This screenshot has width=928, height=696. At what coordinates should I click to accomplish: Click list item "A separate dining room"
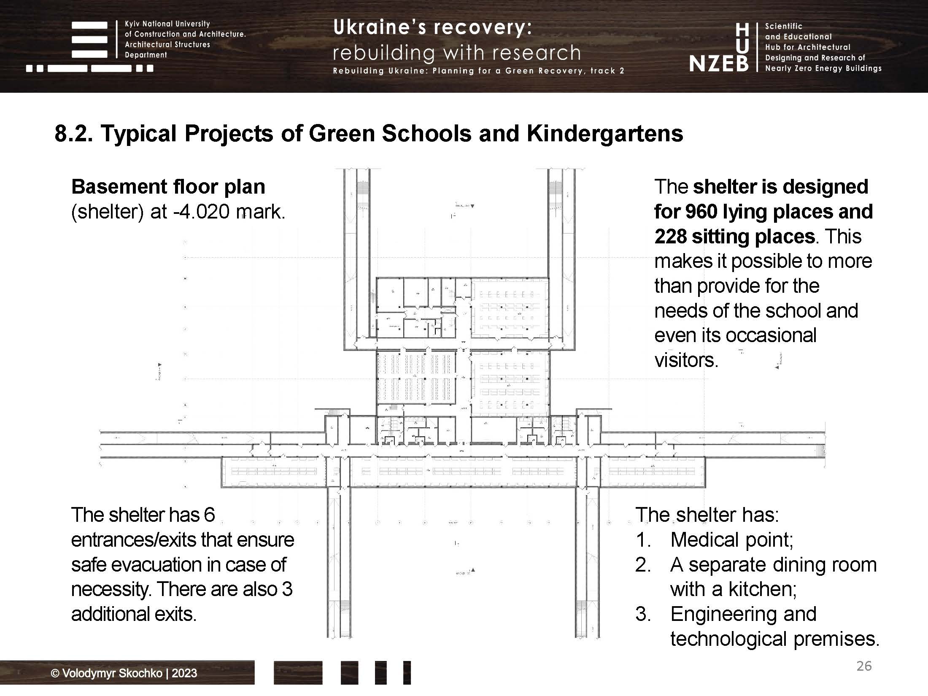click(x=774, y=565)
